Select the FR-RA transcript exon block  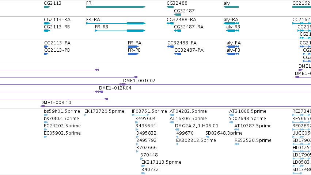tap(136, 23)
